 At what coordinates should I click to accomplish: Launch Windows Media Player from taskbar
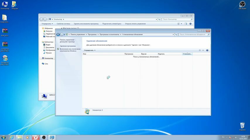tap(28, 137)
